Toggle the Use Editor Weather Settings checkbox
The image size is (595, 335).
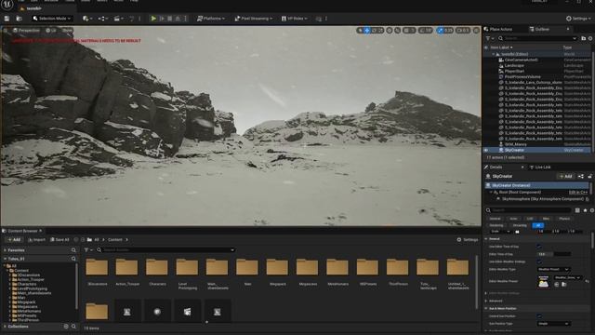pyautogui.click(x=539, y=261)
